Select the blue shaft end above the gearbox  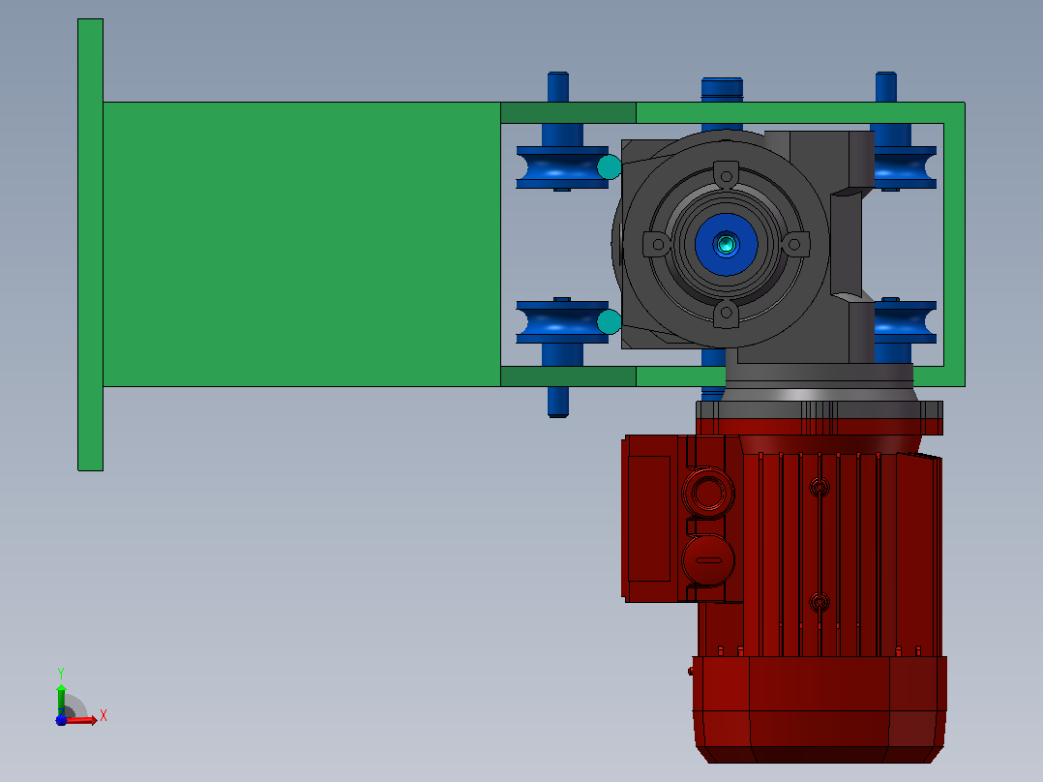(723, 90)
